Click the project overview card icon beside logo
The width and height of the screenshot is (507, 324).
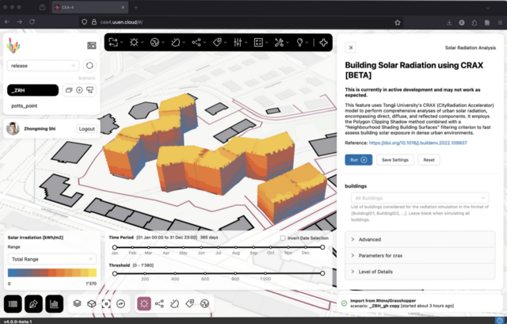[x=92, y=46]
